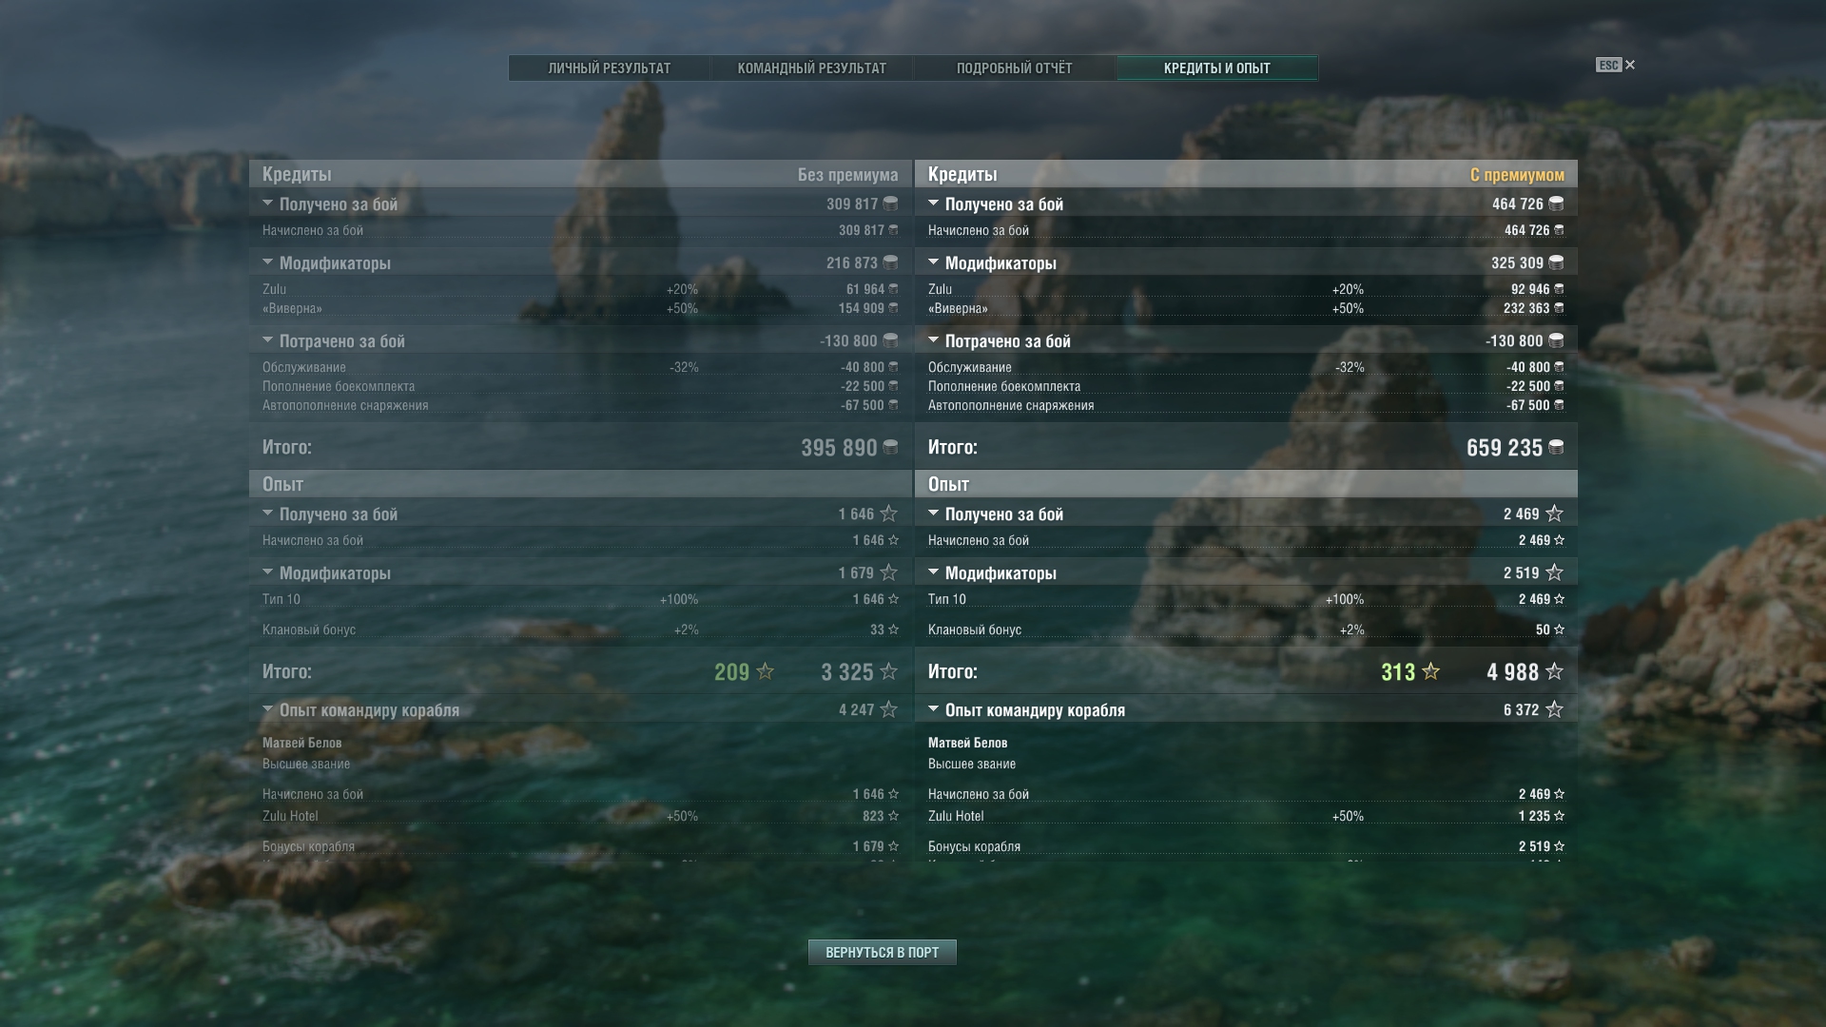Click the star icon beside 3 325 experience
This screenshot has width=1826, height=1027.
(888, 671)
